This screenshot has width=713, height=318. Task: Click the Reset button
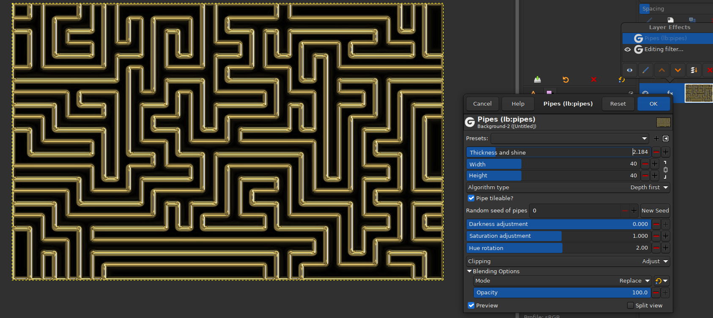tap(618, 104)
